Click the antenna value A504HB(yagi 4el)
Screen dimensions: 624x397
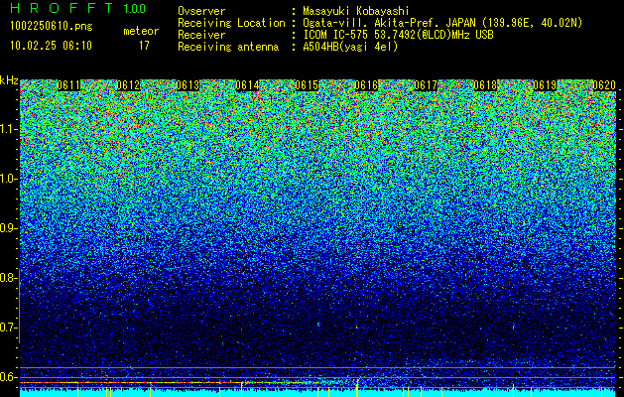(350, 47)
